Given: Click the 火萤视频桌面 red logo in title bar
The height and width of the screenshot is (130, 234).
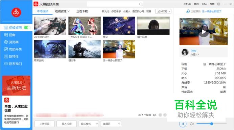Looking at the screenshot, I should click(36, 4).
